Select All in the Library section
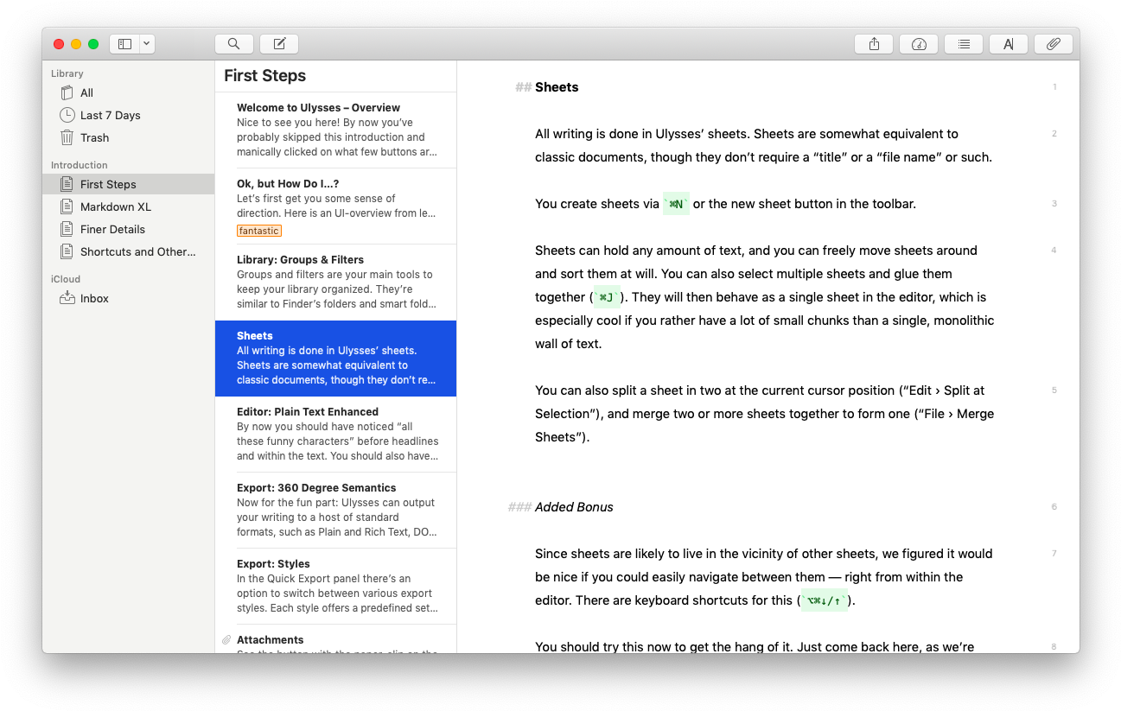The image size is (1121, 711). [x=128, y=92]
